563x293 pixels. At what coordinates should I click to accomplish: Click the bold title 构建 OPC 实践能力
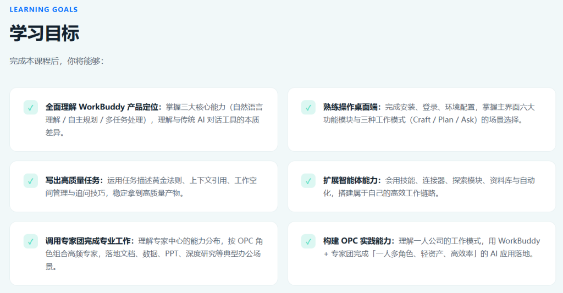(358, 241)
